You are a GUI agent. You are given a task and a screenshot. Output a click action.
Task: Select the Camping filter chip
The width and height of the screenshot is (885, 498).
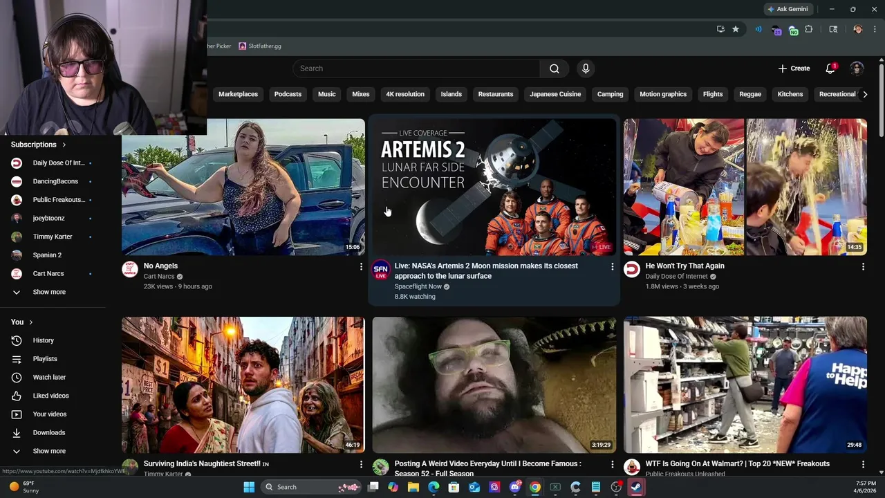[610, 94]
